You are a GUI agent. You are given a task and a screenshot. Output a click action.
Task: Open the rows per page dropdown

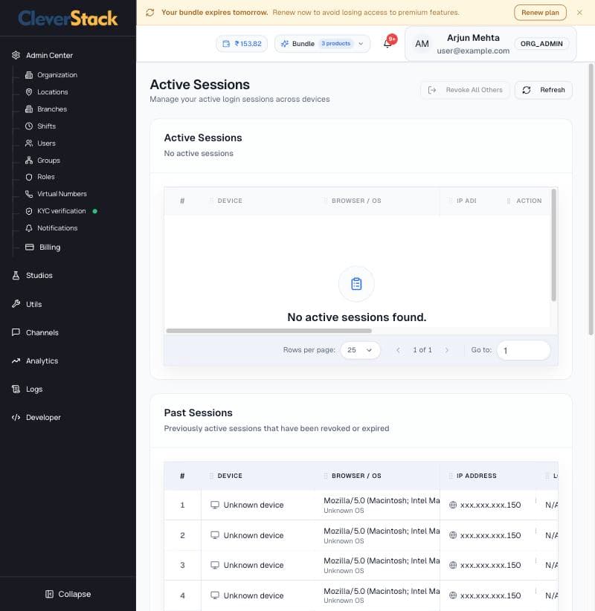point(360,350)
